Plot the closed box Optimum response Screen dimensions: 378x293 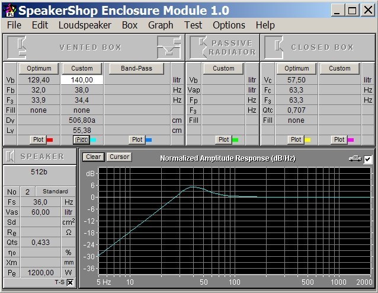coord(296,140)
